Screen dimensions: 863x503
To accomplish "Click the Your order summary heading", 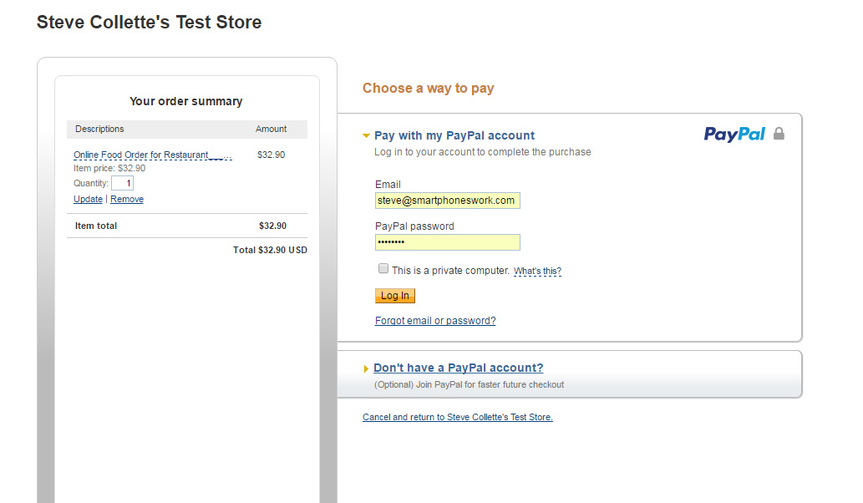I will [x=186, y=101].
